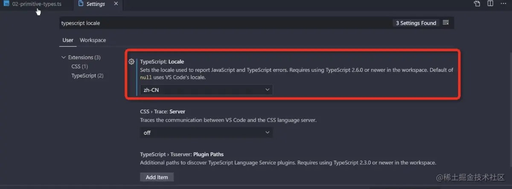Click the Split Editor Right icon
Screen dimensions: 512x189
tap(490, 4)
